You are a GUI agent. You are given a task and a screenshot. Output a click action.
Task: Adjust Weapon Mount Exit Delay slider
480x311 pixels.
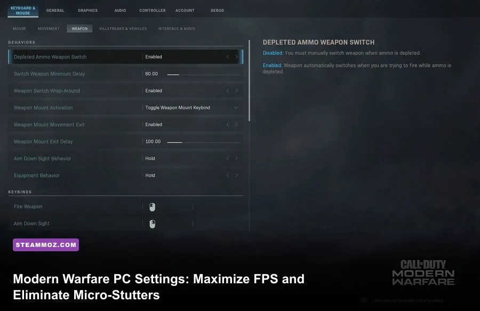(204, 142)
